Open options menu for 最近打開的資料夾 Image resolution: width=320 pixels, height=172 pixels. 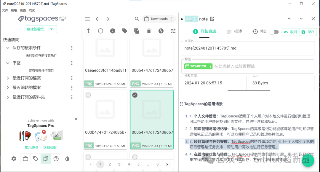coord(72,97)
